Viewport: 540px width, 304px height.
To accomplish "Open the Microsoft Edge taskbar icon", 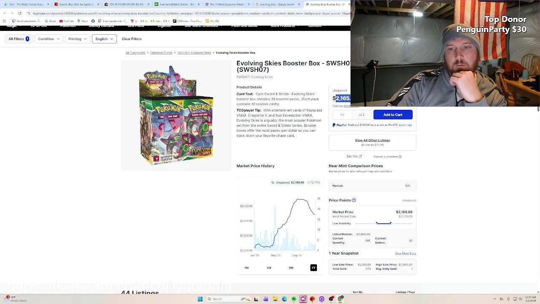I will coord(284,299).
